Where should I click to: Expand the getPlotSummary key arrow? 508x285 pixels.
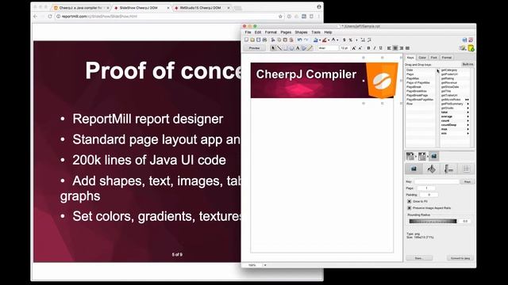[468, 104]
